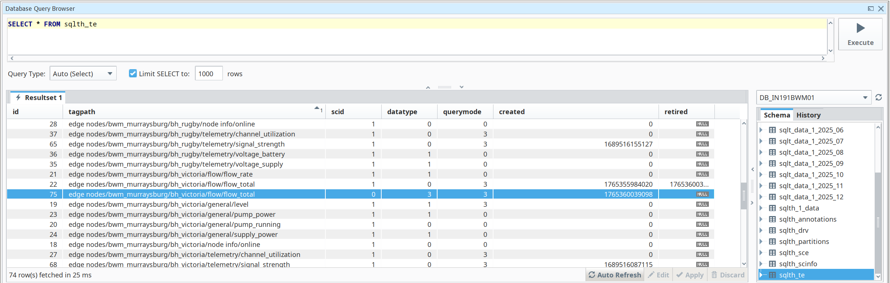Click the table icon for sqlt_data_1_2025_10
The image size is (890, 283).
tap(772, 174)
